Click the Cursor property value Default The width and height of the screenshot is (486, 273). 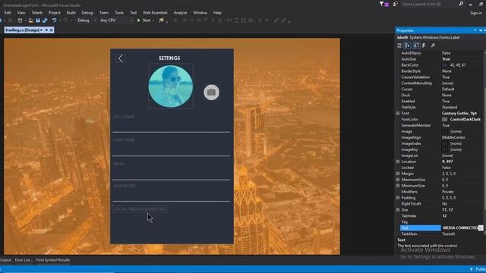click(x=448, y=89)
